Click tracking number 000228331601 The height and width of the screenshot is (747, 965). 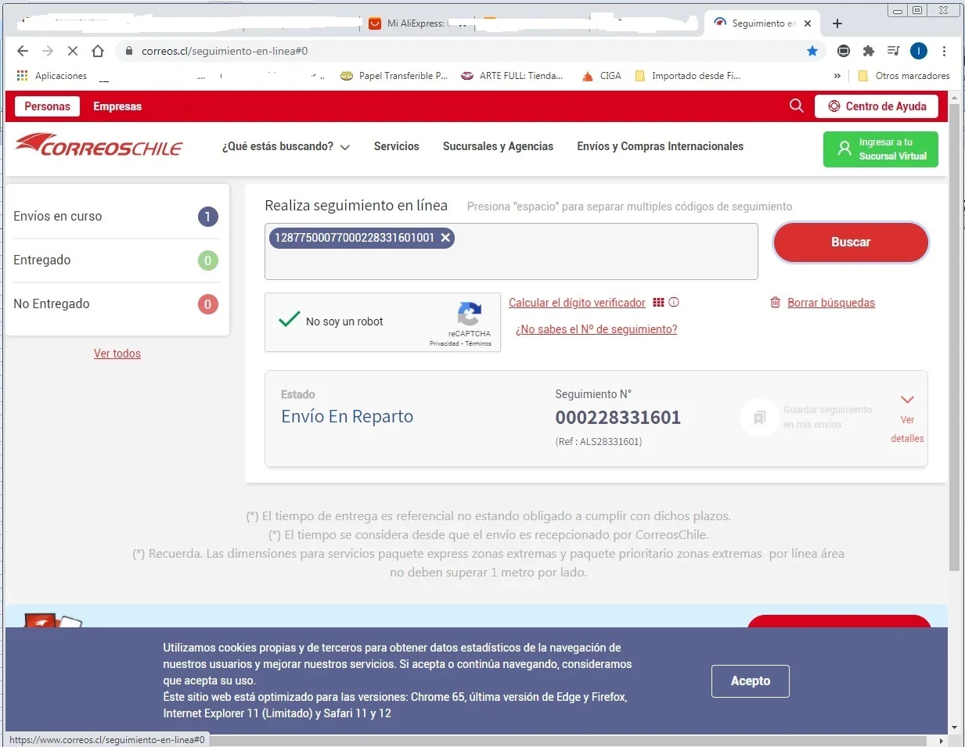coord(618,418)
